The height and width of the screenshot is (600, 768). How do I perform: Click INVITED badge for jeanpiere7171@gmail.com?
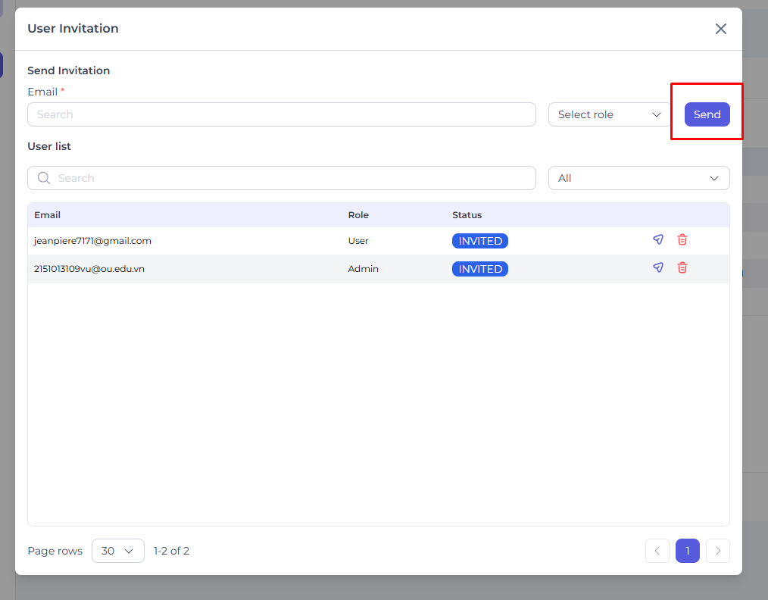[480, 241]
